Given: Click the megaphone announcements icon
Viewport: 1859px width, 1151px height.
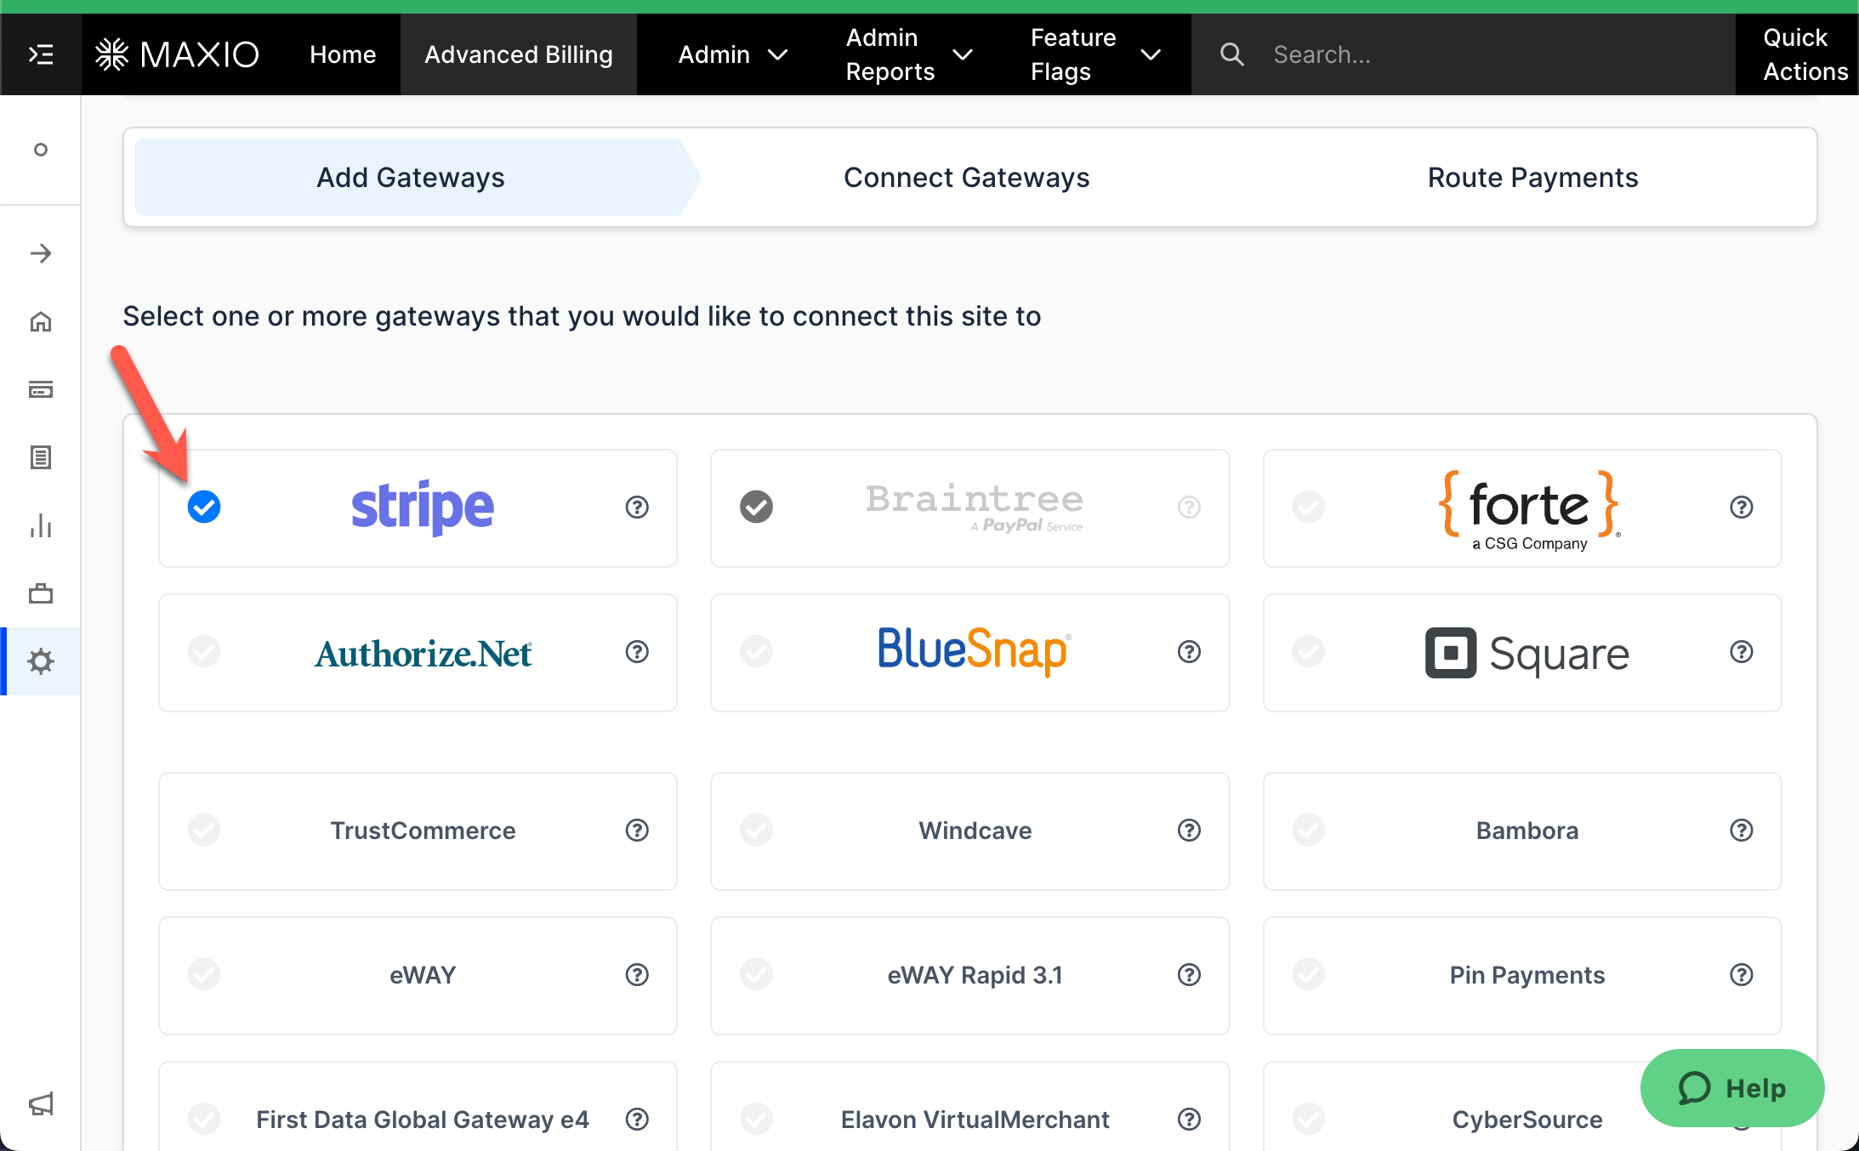Looking at the screenshot, I should pyautogui.click(x=41, y=1103).
